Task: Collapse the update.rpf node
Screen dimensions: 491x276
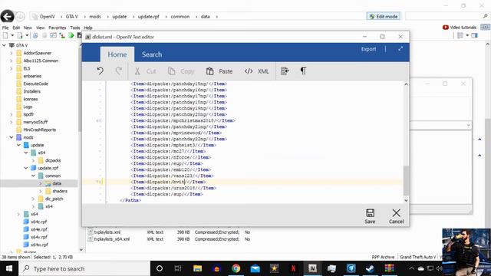Action: click(26, 168)
